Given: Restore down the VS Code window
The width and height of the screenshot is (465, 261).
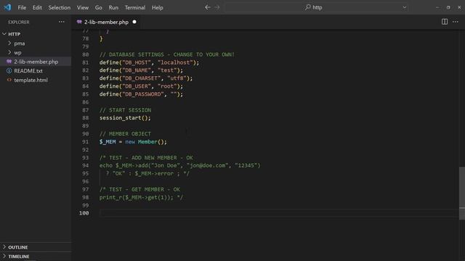Looking at the screenshot, I should click(448, 7).
